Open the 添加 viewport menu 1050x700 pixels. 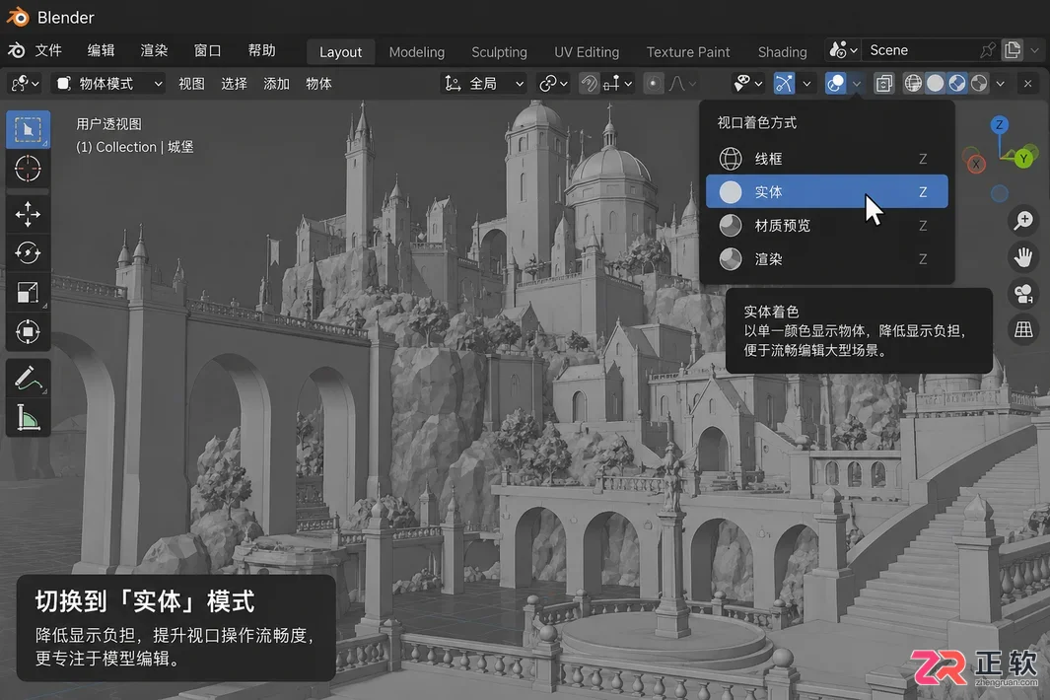[277, 84]
